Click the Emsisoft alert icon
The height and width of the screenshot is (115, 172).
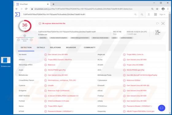tap(124, 85)
